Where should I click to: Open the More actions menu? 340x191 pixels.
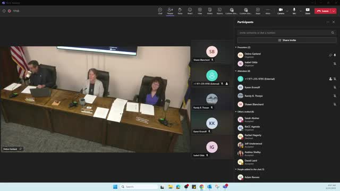click(x=268, y=11)
